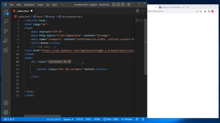Bookmark this page with the star
Screen dimensions: 220x123
[x=200, y=11]
